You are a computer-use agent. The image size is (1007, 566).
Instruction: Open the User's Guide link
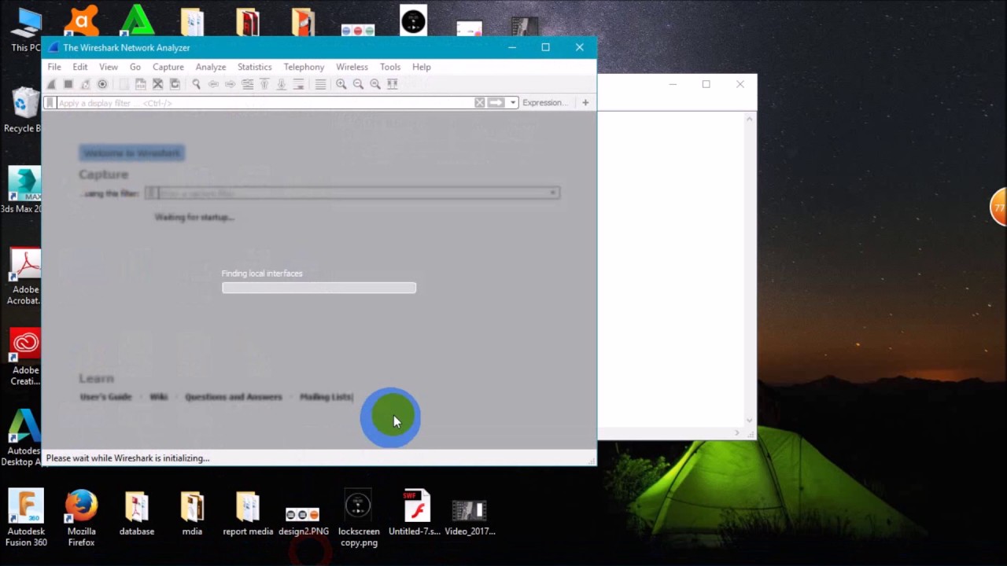point(105,397)
